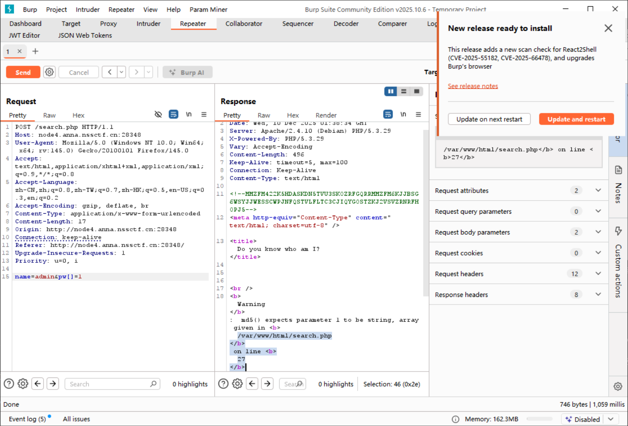Open the Notes side panel icon
Screen dimensions: 628x426
(x=618, y=170)
